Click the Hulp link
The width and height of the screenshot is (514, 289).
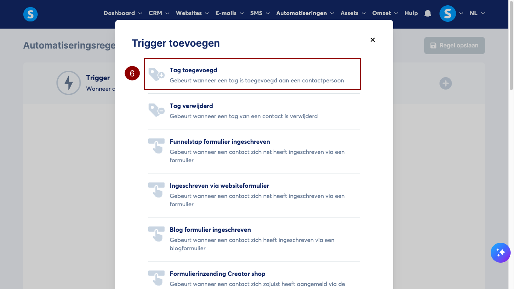pos(411,13)
